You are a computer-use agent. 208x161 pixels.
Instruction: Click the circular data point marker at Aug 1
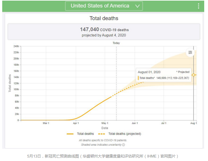pyautogui.click(x=193, y=75)
